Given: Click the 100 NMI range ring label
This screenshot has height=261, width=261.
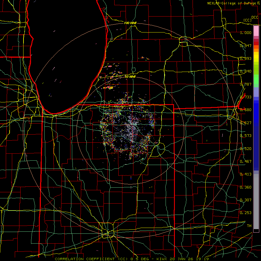Looking at the screenshot, I should [x=130, y=23].
